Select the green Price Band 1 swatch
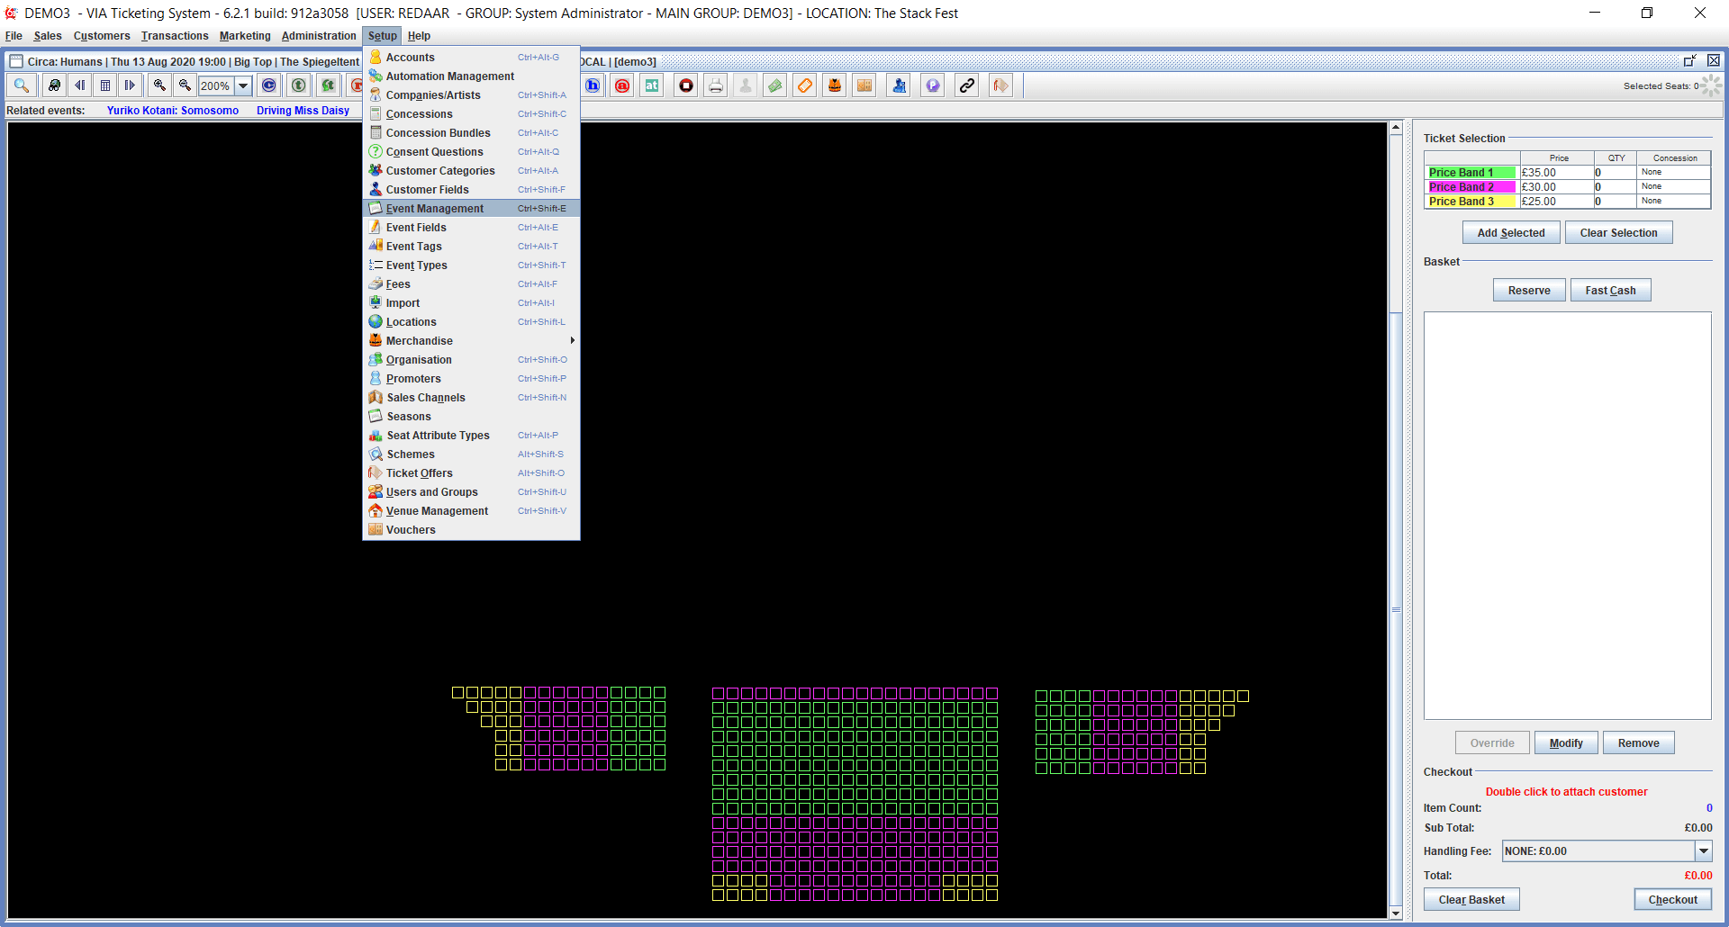Screen dimensions: 1729x927 (1471, 173)
